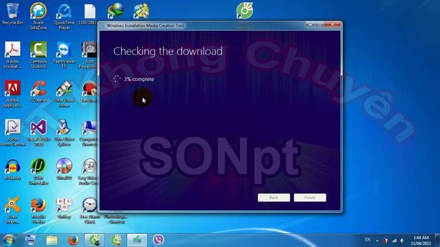Select the IObit Uninstaller desktop icon
440x247 pixels.
pyautogui.click(x=38, y=172)
